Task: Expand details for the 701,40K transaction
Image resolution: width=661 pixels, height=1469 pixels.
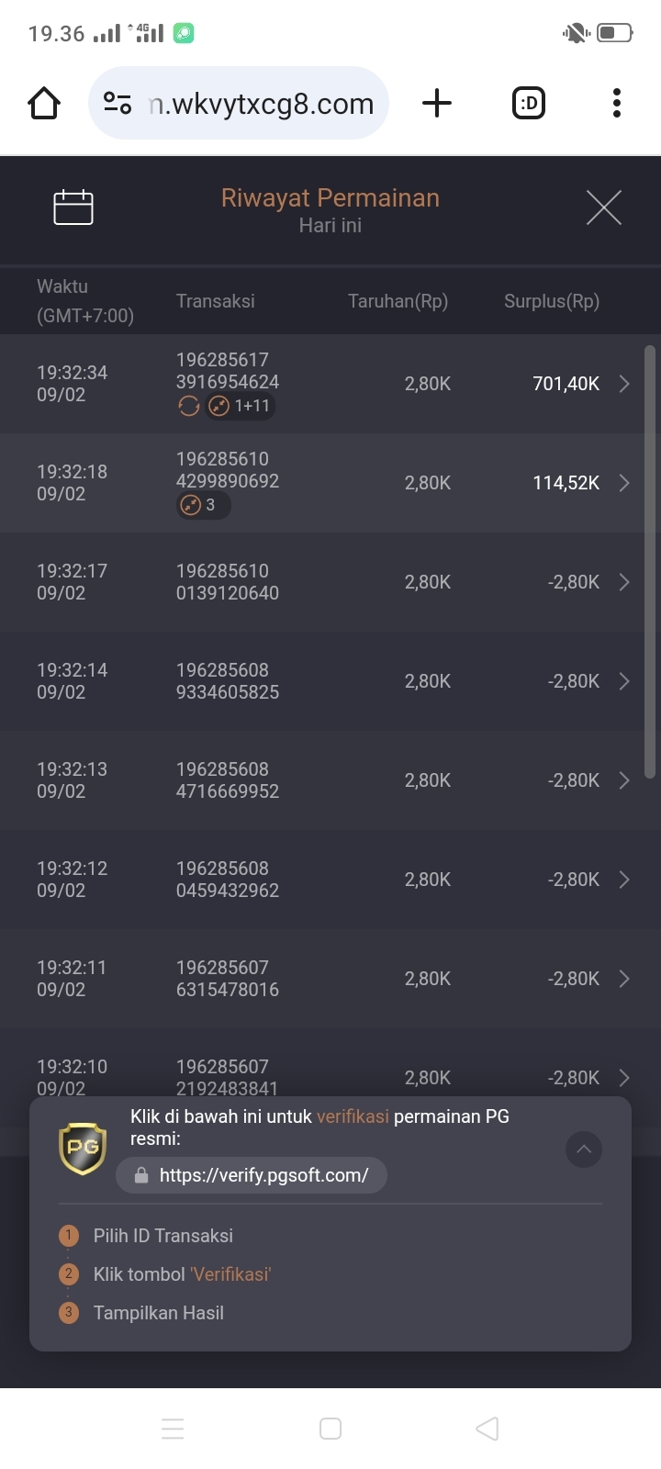Action: 624,384
